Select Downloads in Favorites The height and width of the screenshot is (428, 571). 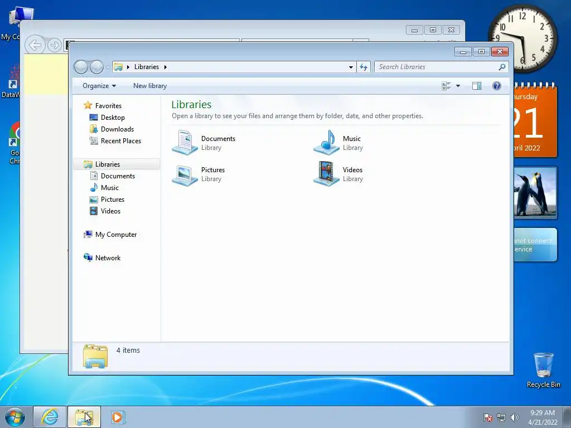117,129
